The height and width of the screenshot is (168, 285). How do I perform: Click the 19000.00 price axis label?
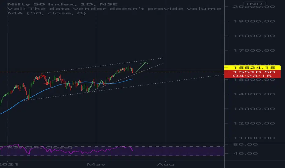click(x=254, y=21)
